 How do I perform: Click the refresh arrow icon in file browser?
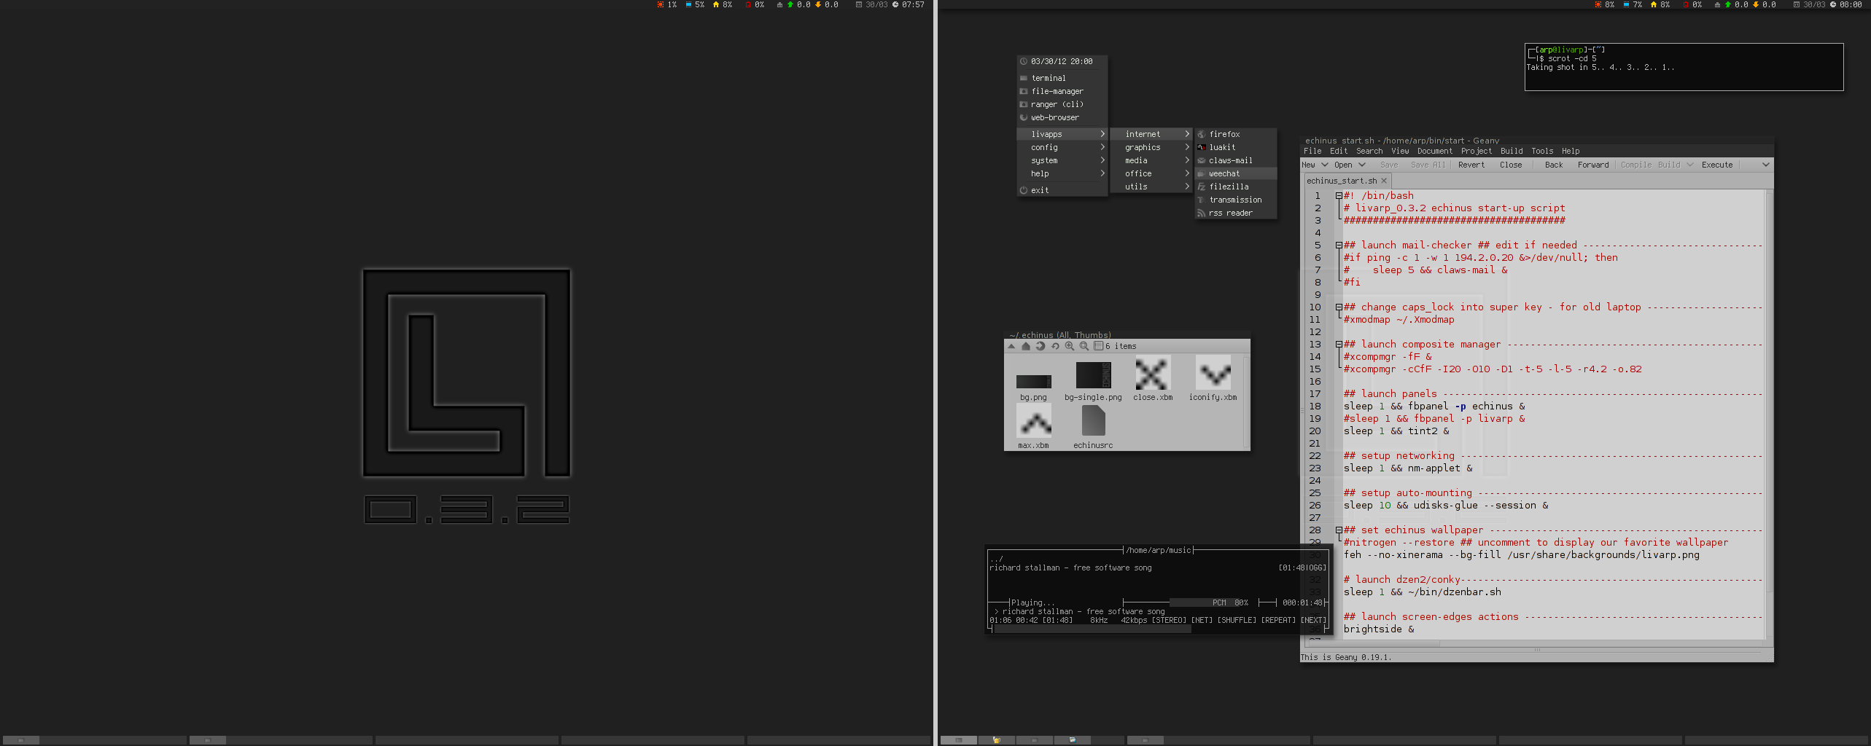coord(1040,346)
